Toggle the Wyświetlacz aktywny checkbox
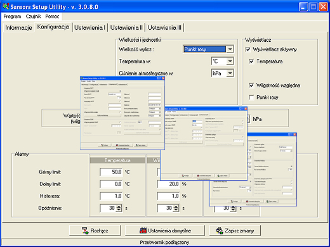The height and width of the screenshot is (247, 330). click(248, 49)
